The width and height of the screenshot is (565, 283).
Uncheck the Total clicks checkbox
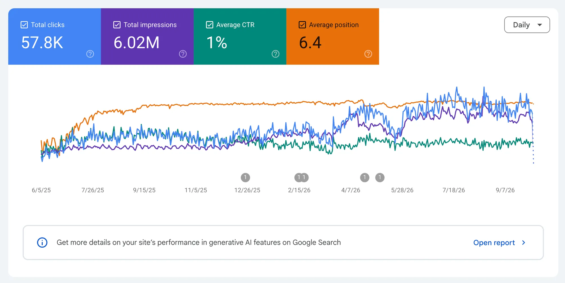pyautogui.click(x=24, y=25)
